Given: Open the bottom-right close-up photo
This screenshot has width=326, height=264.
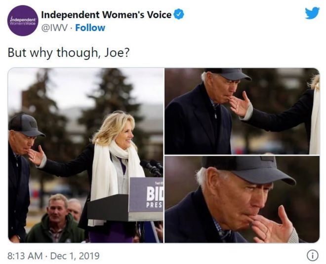Looking at the screenshot, I should pos(242,199).
